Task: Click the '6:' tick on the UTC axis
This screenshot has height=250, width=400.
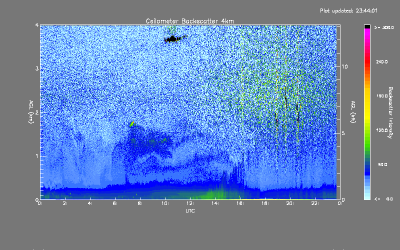Action: coord(115,203)
